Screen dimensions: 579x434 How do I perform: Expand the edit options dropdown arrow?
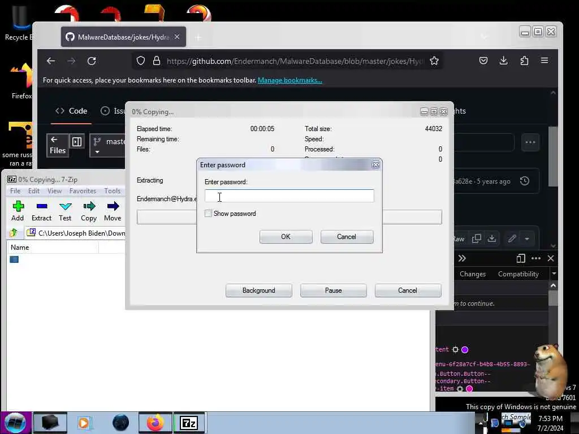pos(527,238)
